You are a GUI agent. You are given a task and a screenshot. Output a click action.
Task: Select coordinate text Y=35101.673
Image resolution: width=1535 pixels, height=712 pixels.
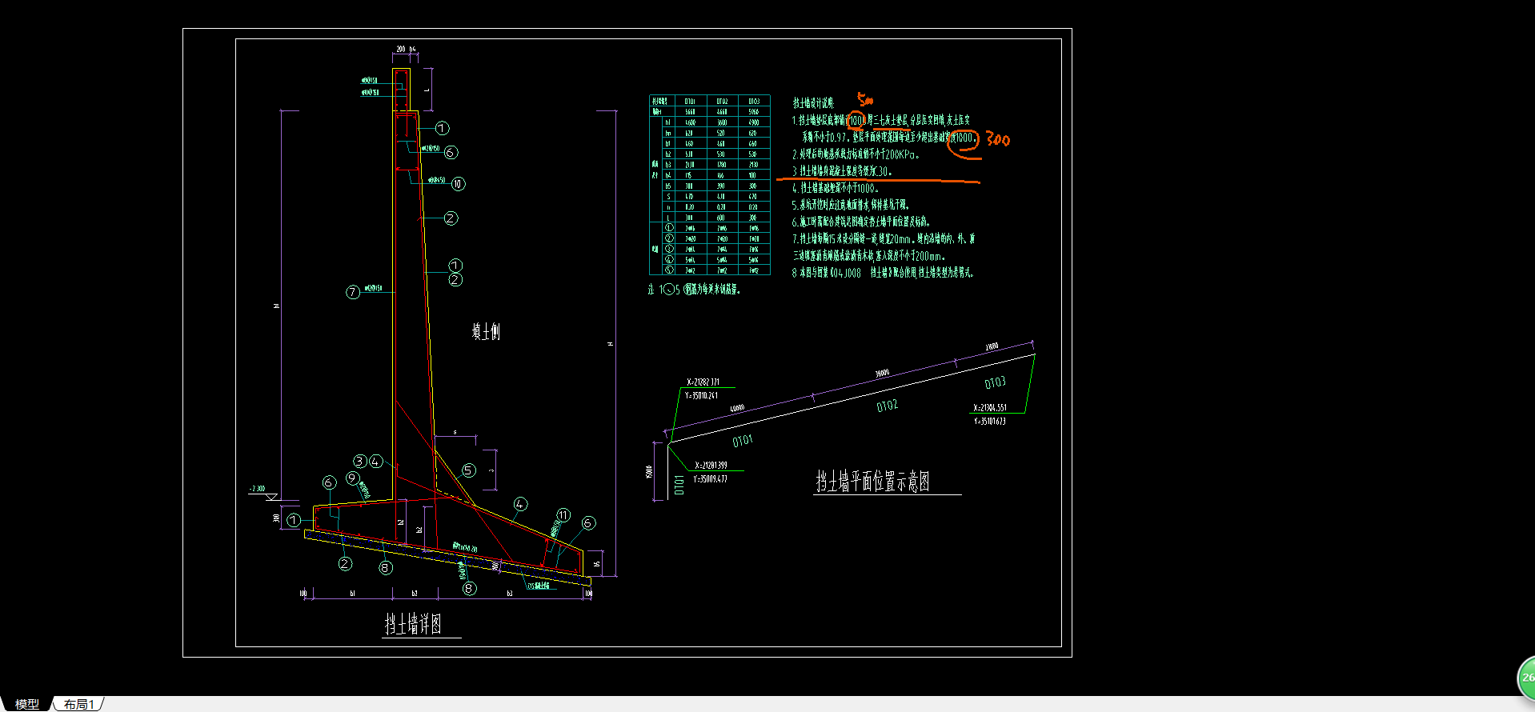tap(989, 422)
